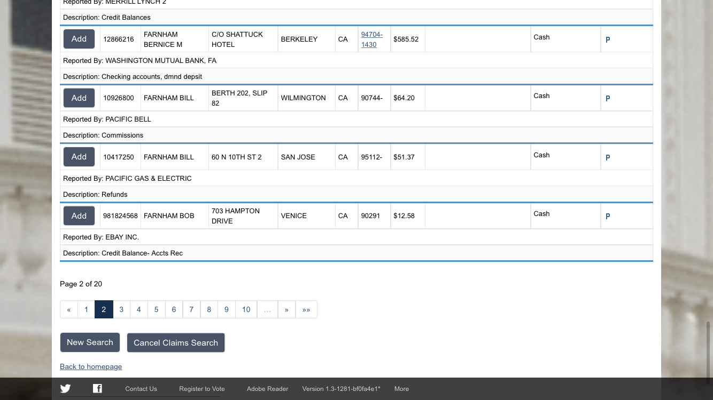Screen dimensions: 713x400
Task: Open the Facebook icon in footer
Action: point(97,388)
